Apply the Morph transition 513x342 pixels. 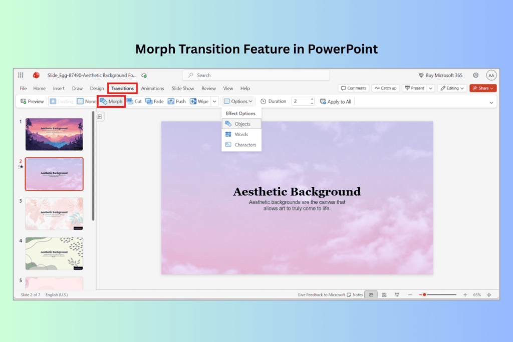point(112,101)
